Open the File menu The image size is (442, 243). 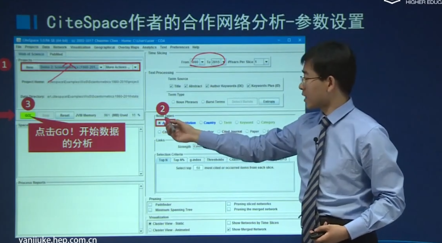coord(18,47)
